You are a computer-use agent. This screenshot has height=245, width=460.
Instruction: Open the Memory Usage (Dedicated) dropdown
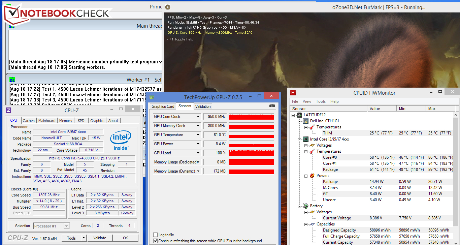[198, 162]
